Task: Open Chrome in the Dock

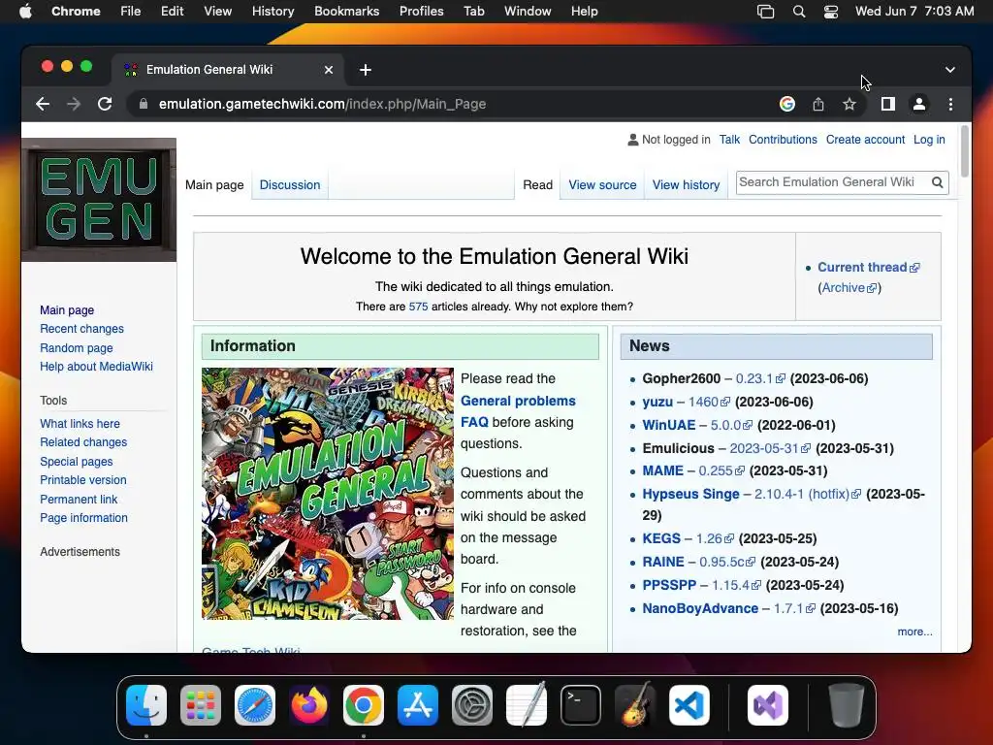Action: [x=364, y=705]
